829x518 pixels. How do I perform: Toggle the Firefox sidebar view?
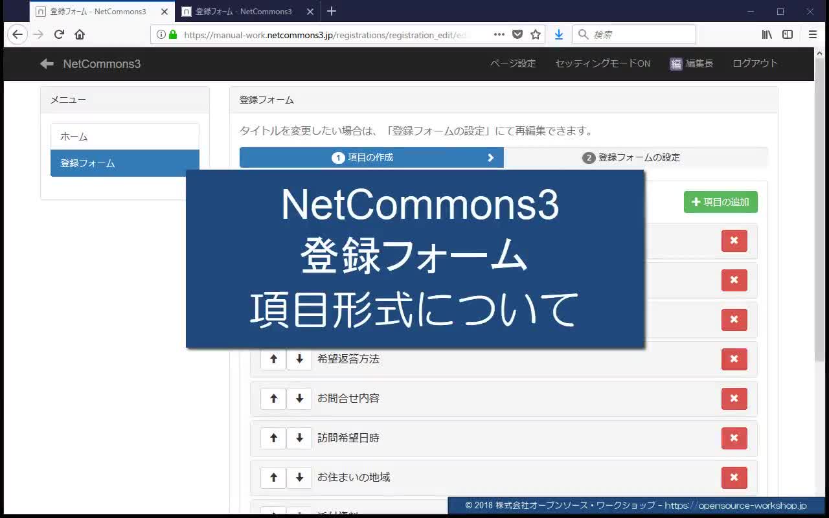click(x=788, y=35)
